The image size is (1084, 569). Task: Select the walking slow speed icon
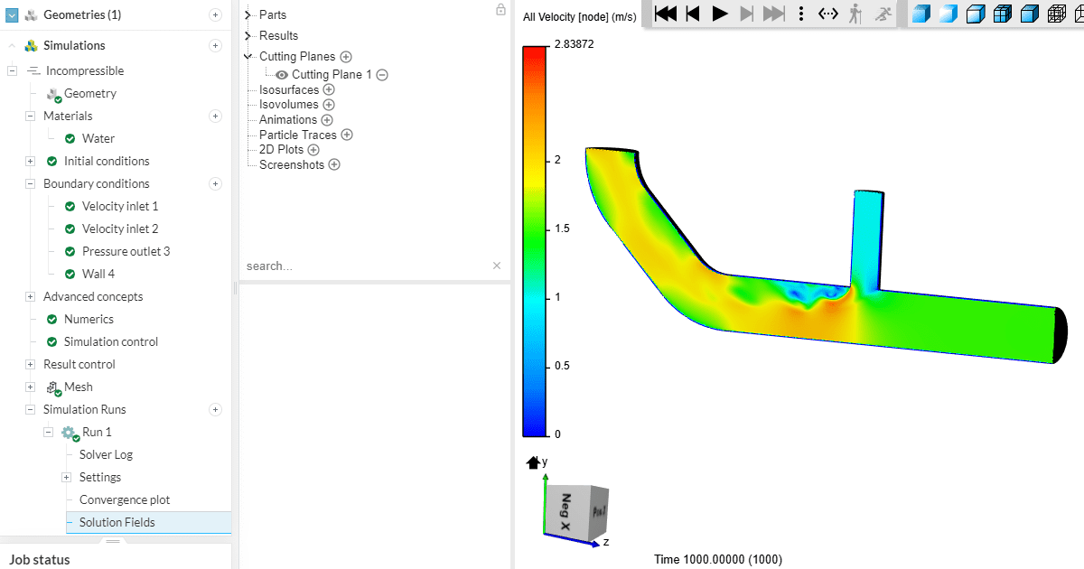point(855,14)
